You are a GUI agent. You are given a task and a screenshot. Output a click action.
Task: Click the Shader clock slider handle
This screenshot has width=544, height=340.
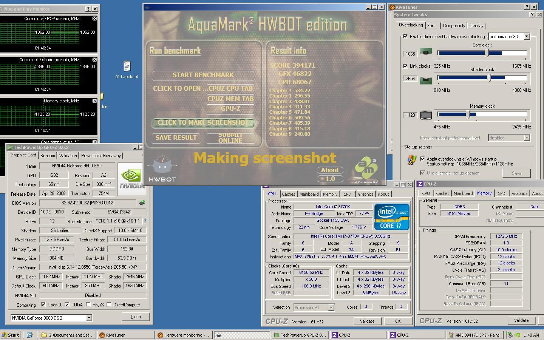pyautogui.click(x=490, y=78)
